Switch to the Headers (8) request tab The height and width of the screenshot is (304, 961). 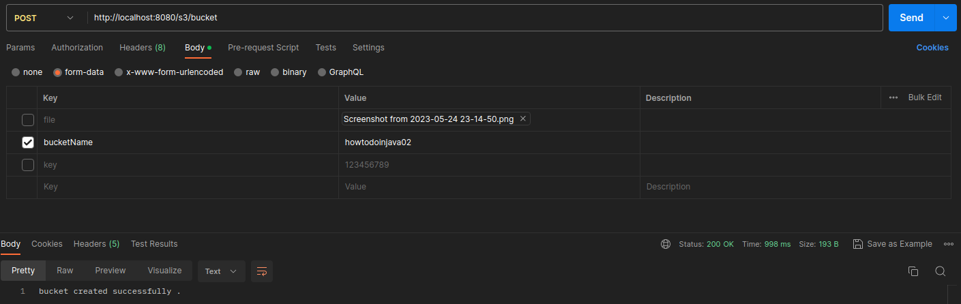tap(143, 48)
